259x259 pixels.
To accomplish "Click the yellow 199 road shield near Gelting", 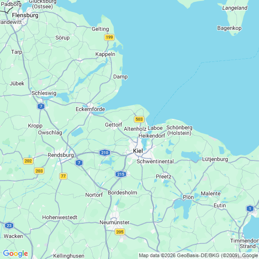I will (x=110, y=37).
